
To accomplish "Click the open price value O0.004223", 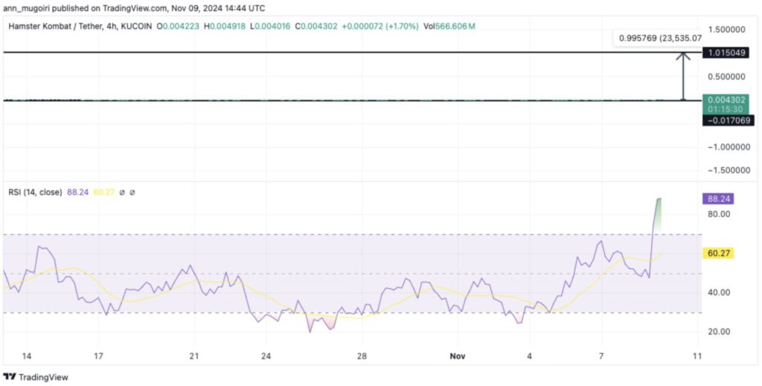I will point(177,27).
